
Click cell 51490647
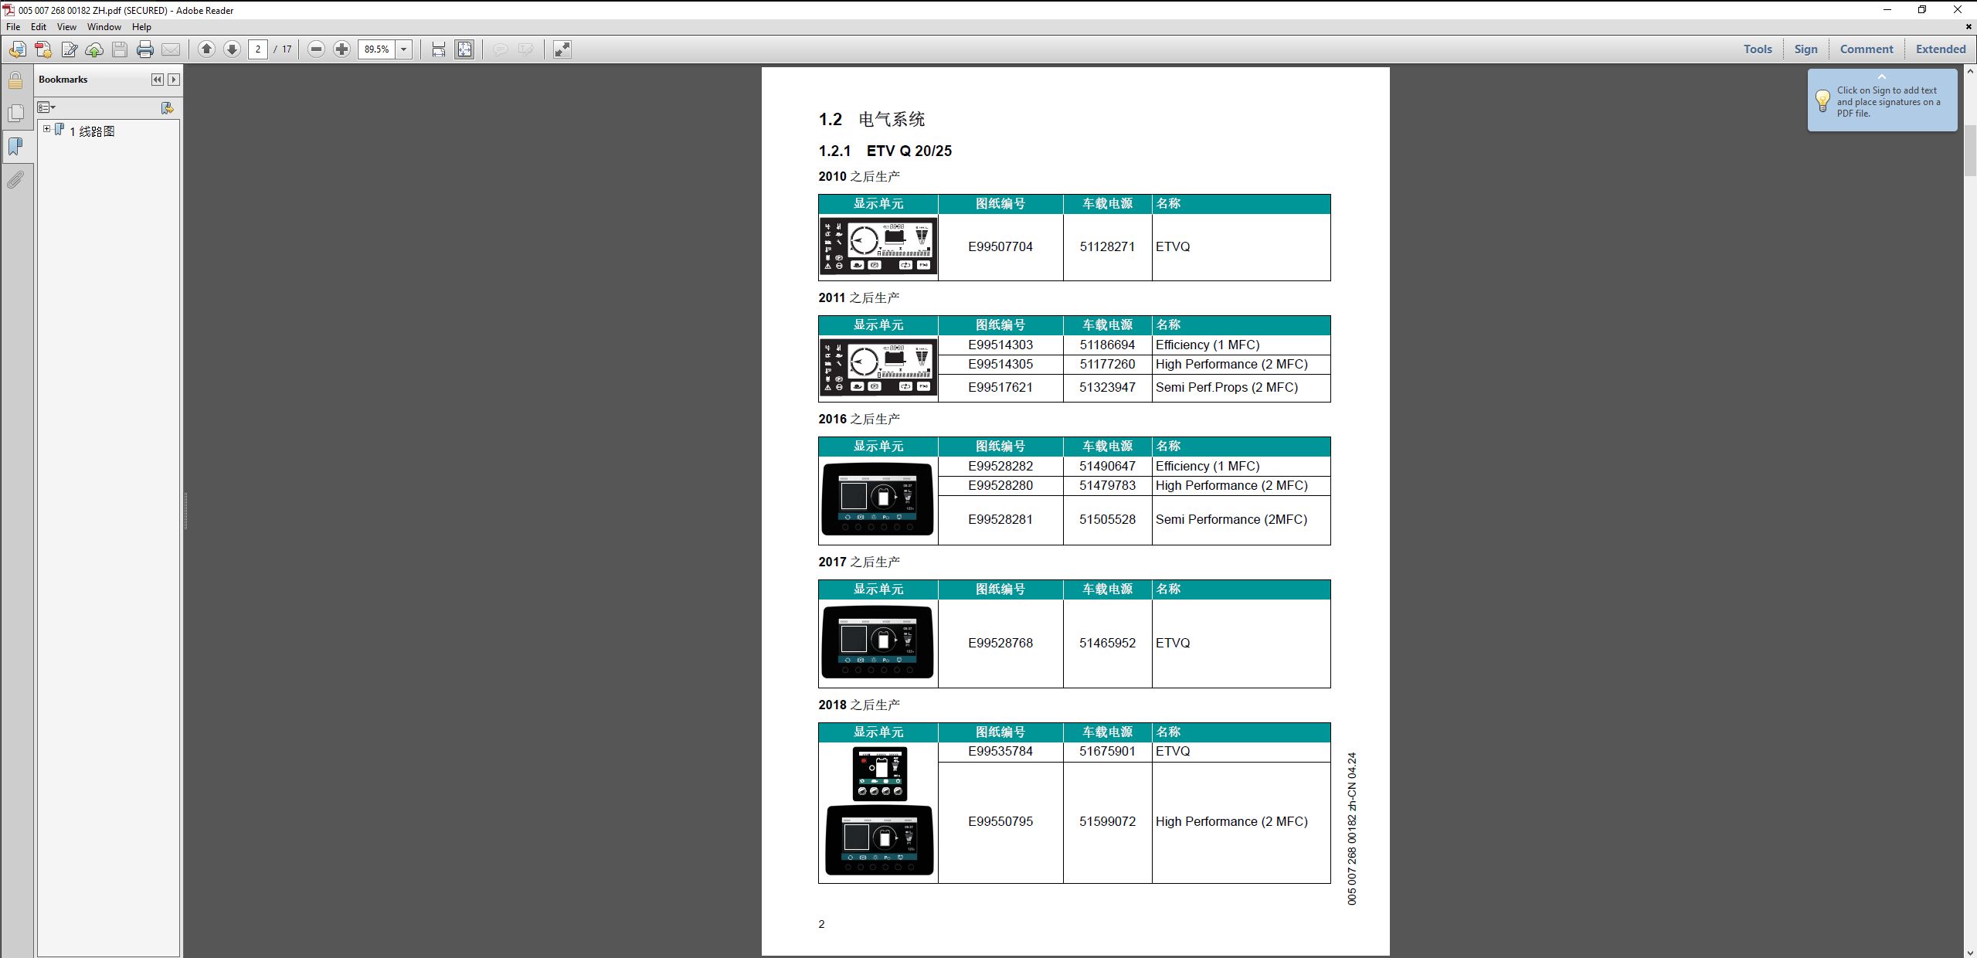[1107, 466]
